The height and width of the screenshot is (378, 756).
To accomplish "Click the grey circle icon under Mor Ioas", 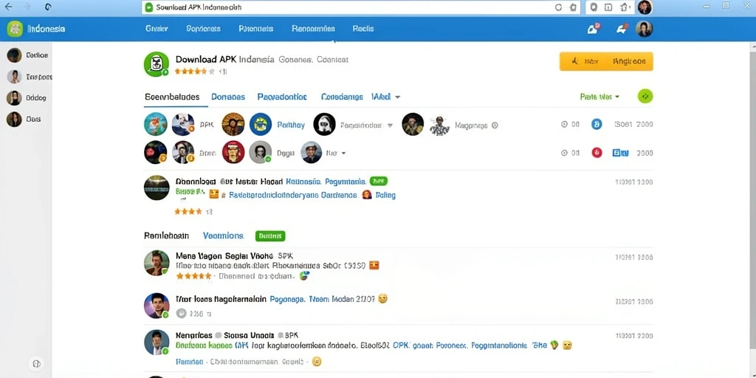I will click(182, 313).
